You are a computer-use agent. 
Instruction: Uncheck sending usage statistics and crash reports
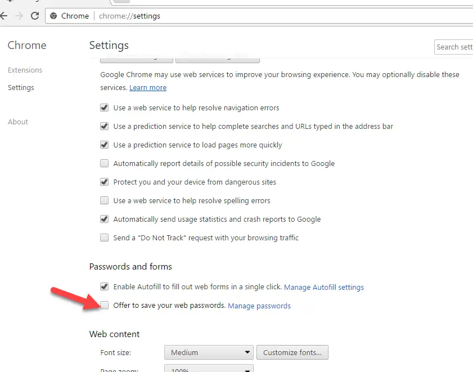[x=105, y=219]
